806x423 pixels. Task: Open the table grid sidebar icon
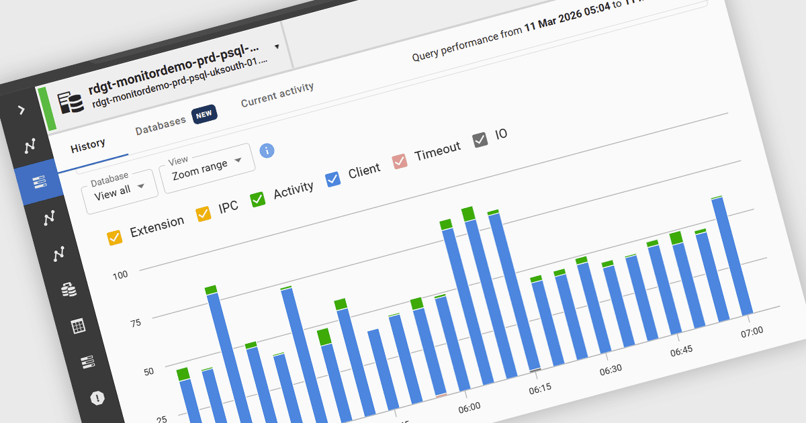pos(79,326)
